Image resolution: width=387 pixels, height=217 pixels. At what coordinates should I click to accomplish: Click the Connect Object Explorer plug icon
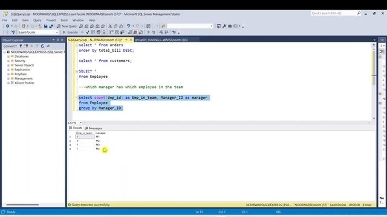pos(21,46)
